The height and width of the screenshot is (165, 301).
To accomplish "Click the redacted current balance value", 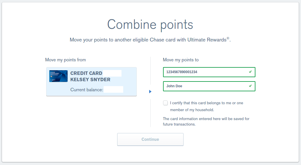I will point(113,90).
